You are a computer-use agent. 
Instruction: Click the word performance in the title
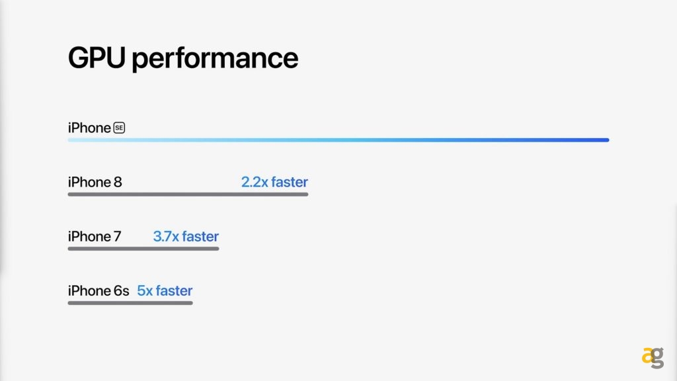coord(215,60)
